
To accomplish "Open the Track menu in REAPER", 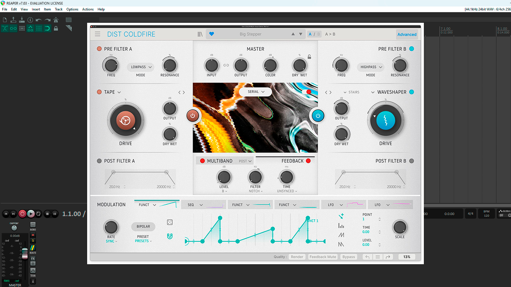I will click(59, 9).
